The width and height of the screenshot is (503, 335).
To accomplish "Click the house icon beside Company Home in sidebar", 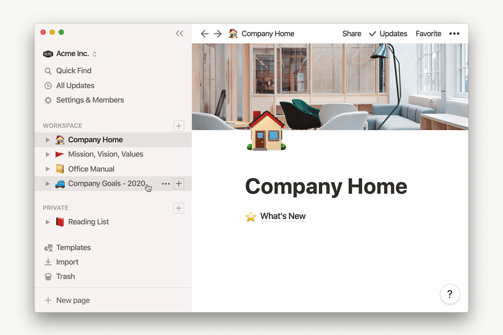I will click(60, 140).
